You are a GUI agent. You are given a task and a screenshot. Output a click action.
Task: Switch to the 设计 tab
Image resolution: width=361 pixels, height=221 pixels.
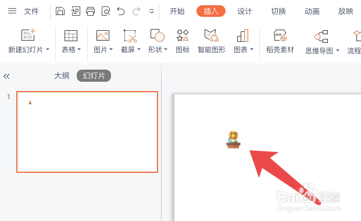click(245, 11)
